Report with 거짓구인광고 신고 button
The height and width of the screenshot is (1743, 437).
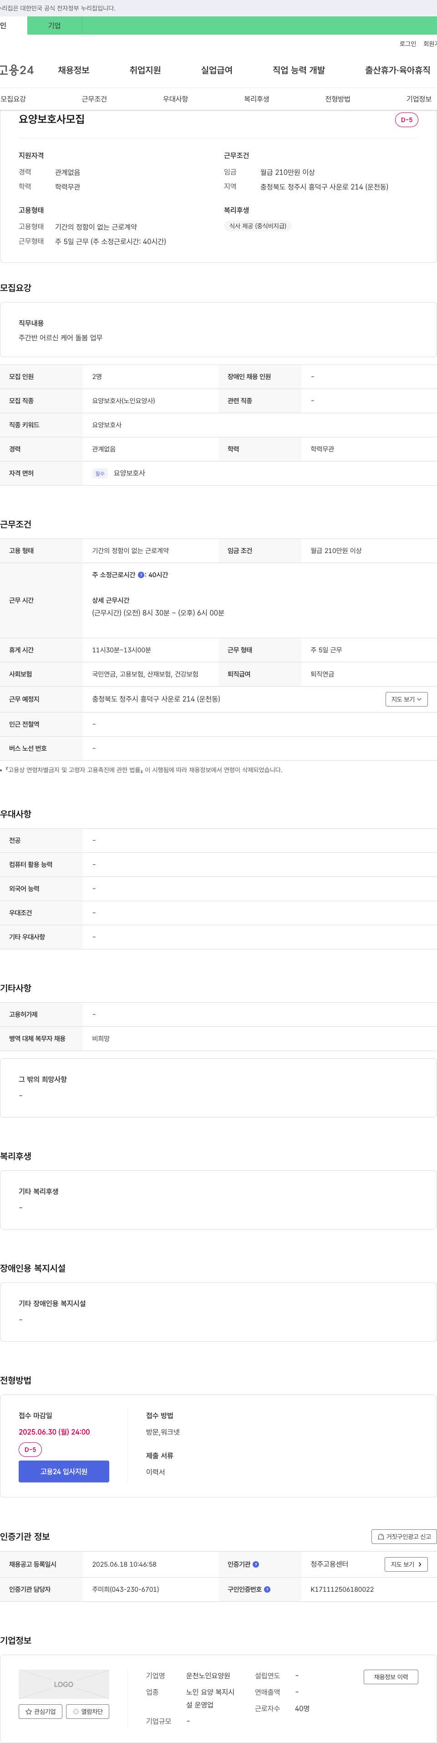pos(404,1537)
